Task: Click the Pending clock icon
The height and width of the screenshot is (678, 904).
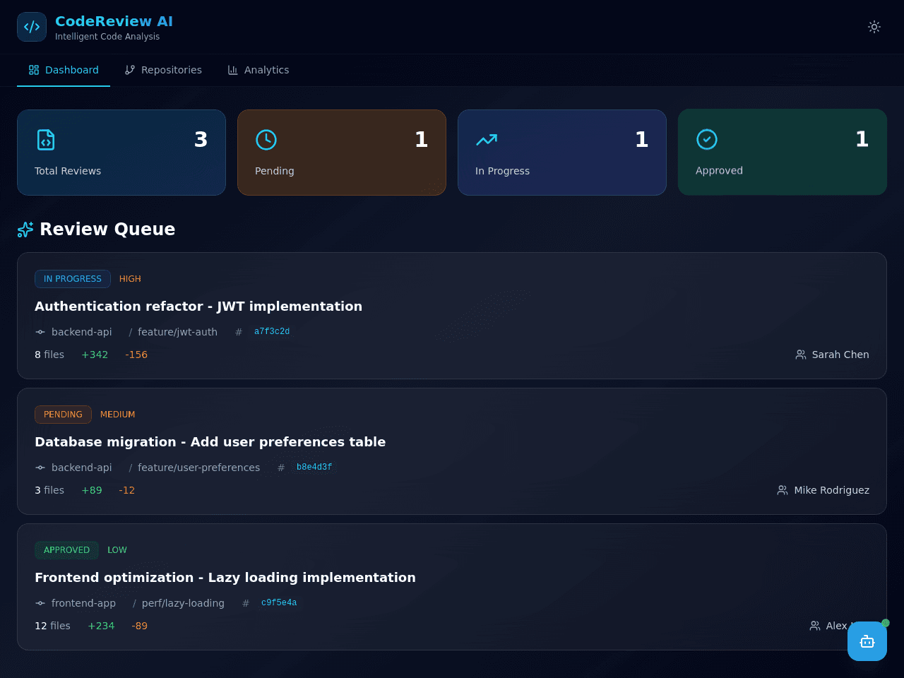Action: coord(266,140)
